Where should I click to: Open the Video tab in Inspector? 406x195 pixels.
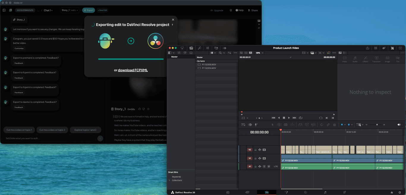[x=344, y=59]
